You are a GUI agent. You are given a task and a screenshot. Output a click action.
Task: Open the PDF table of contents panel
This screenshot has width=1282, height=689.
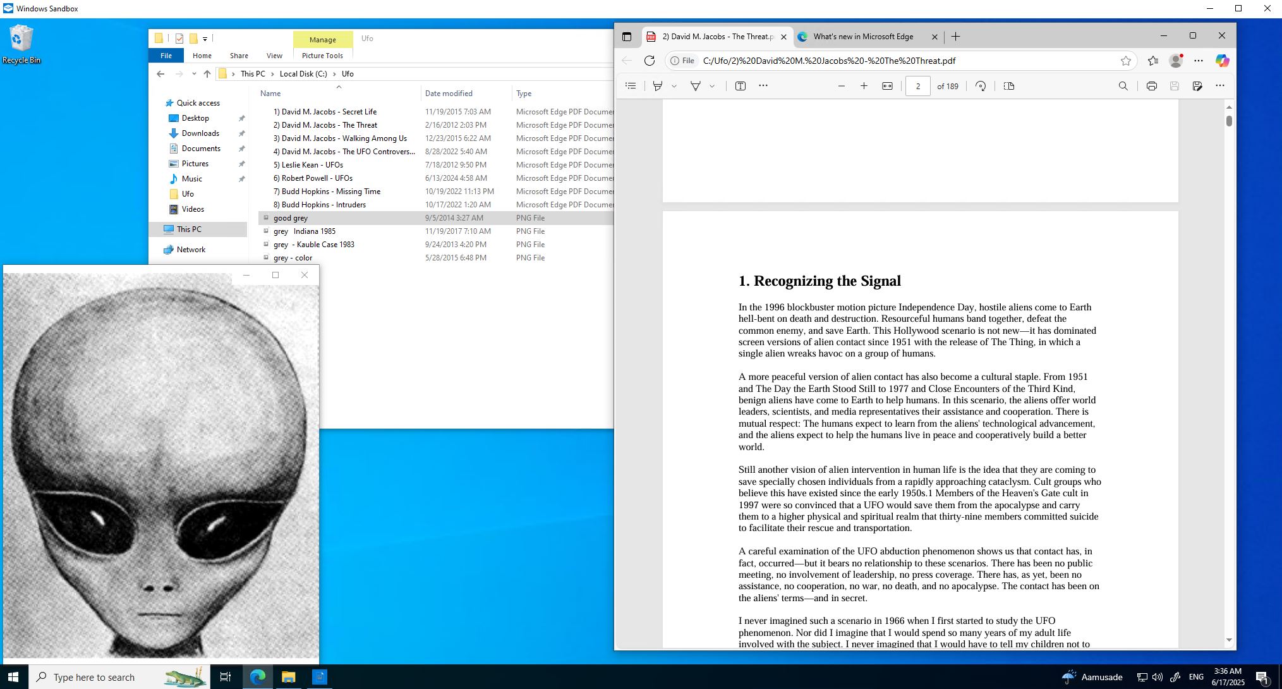[630, 86]
